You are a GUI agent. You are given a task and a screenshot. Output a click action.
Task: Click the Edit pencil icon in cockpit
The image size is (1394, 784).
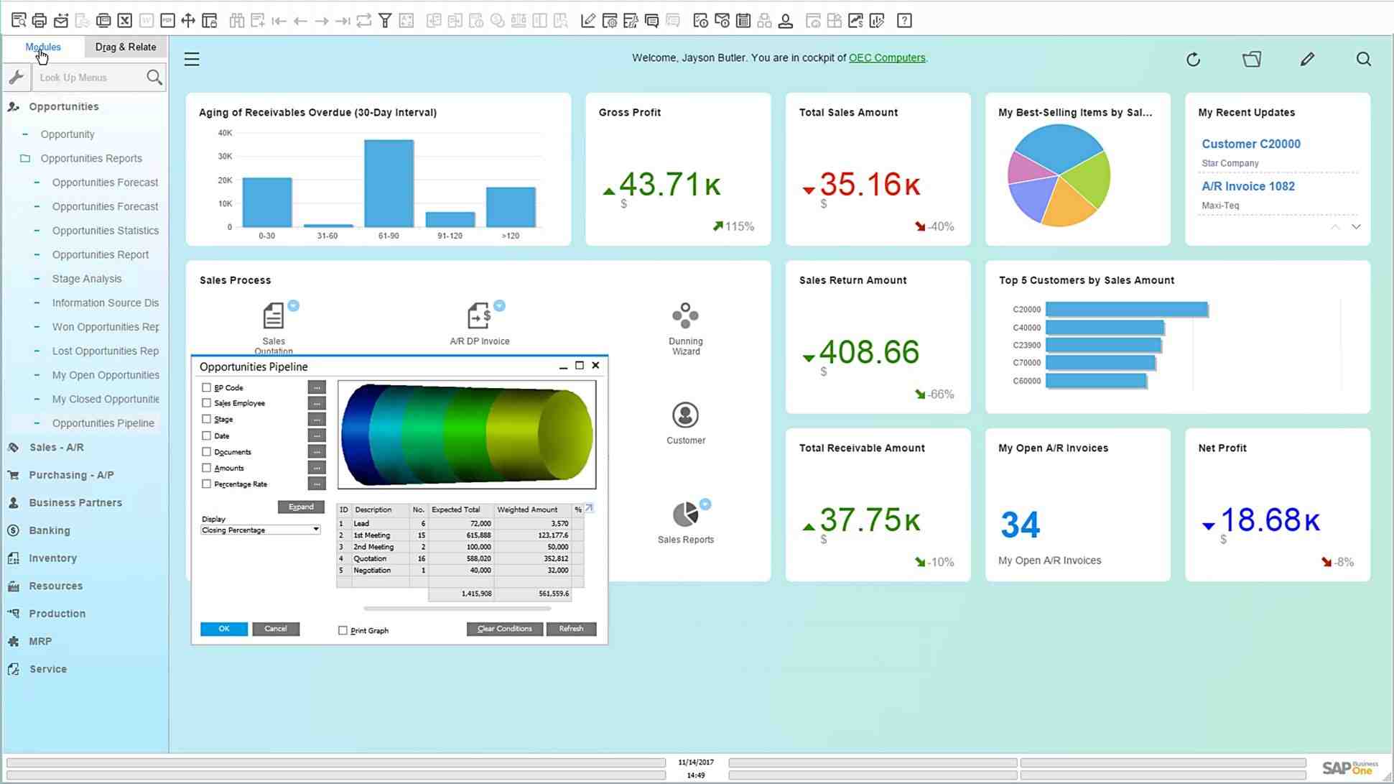pyautogui.click(x=1308, y=58)
